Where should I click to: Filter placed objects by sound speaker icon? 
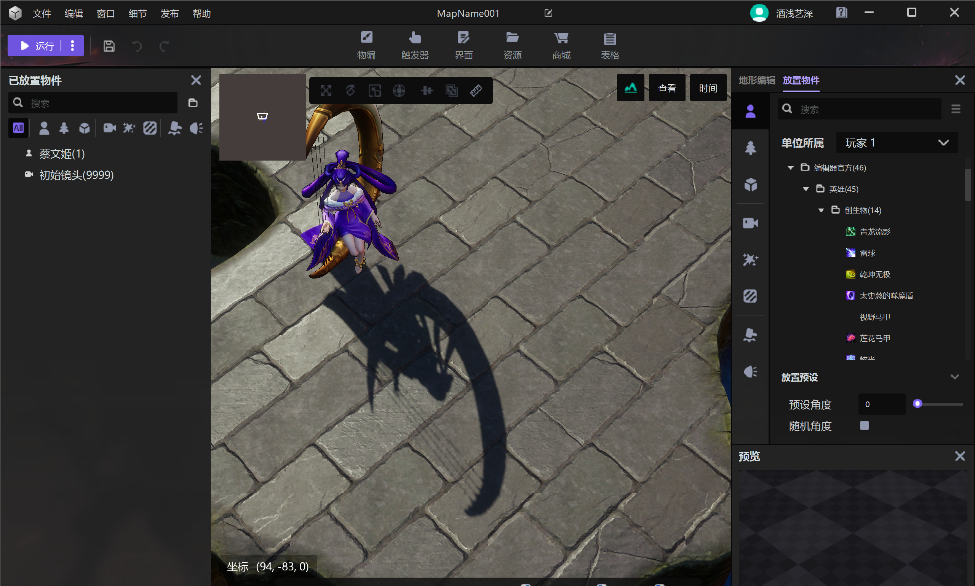pos(196,128)
